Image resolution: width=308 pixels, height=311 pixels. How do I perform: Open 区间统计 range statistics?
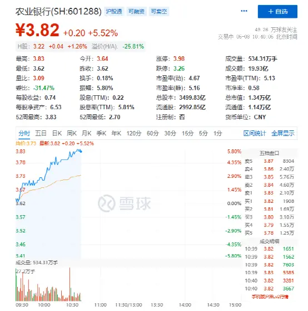point(255,133)
